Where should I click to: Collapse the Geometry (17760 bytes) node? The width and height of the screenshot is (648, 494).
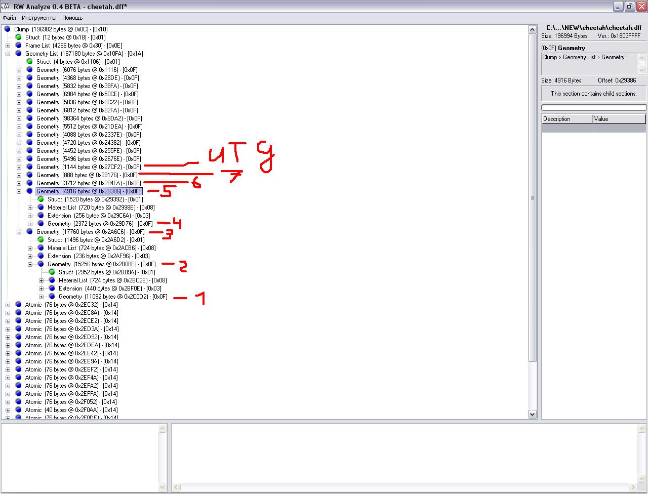(19, 232)
